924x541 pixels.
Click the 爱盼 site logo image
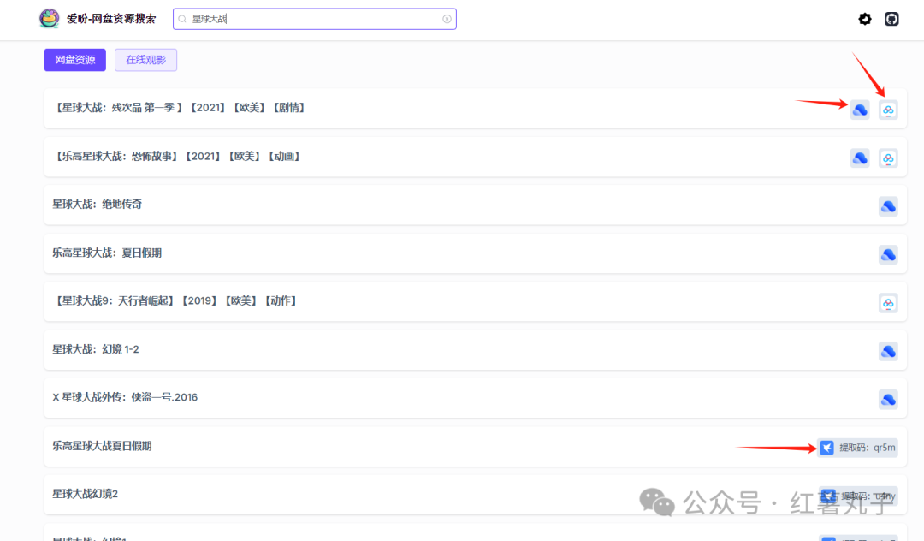click(49, 19)
